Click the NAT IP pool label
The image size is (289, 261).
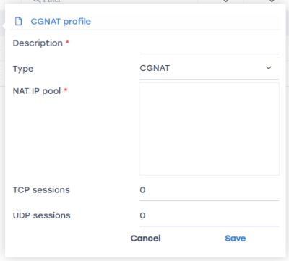[x=37, y=91]
